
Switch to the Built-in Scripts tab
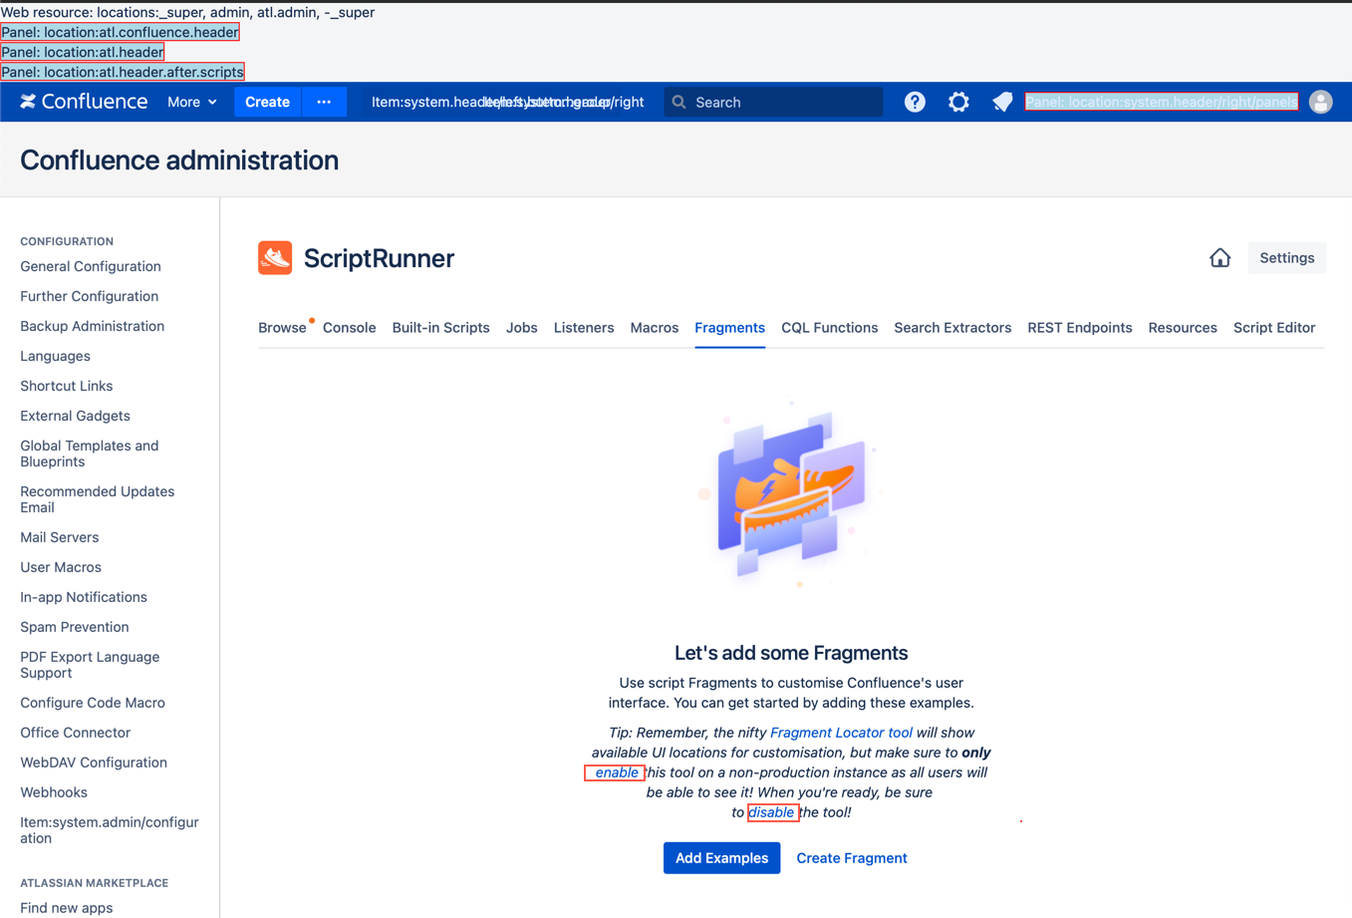click(440, 328)
